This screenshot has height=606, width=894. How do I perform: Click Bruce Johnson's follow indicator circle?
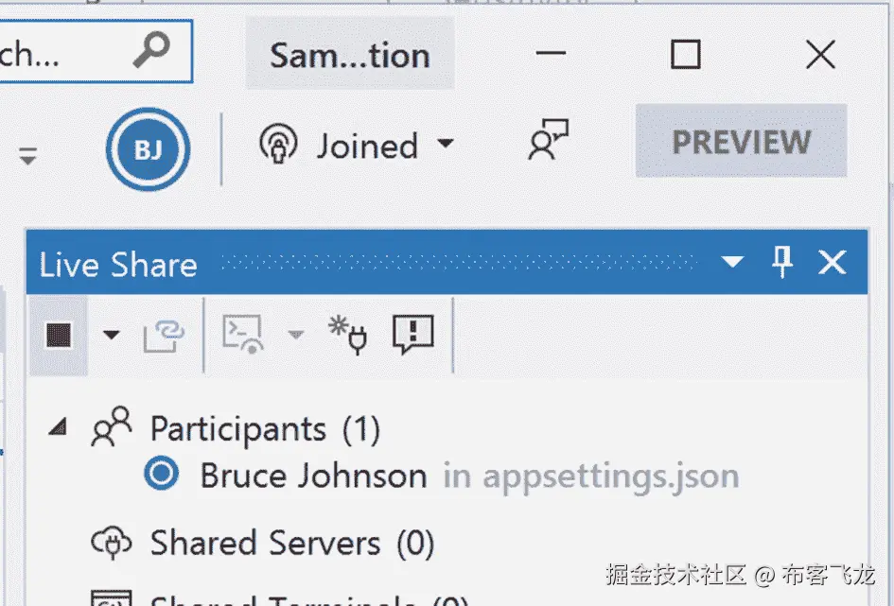coord(162,474)
